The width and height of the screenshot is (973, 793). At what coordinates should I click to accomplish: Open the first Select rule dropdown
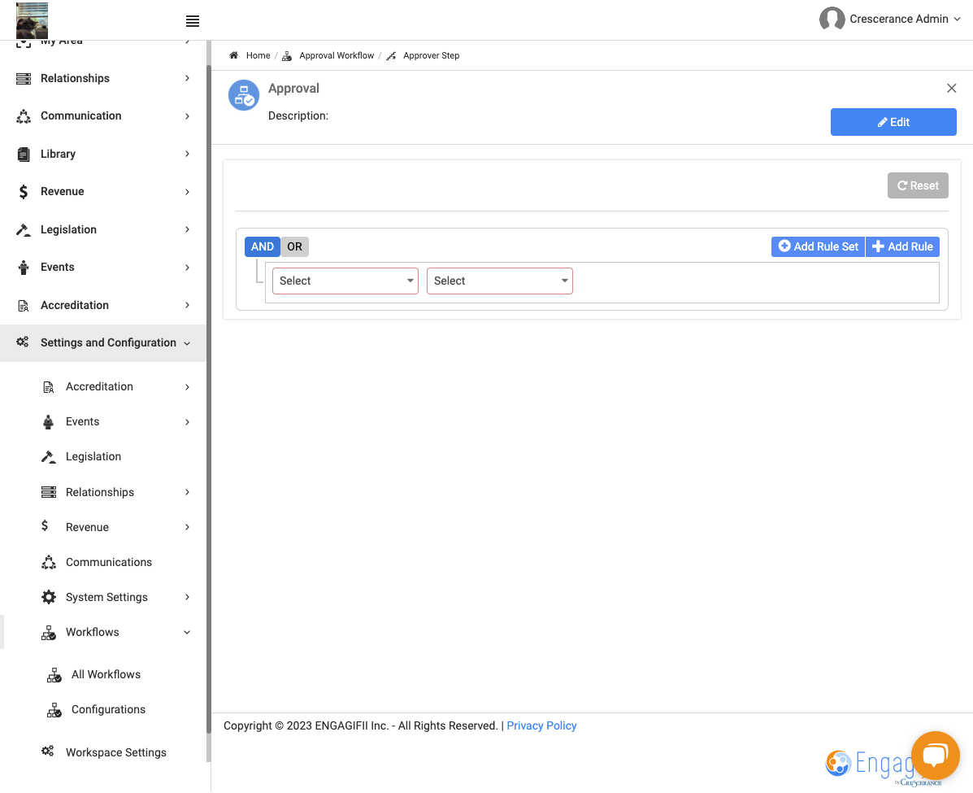coord(345,281)
